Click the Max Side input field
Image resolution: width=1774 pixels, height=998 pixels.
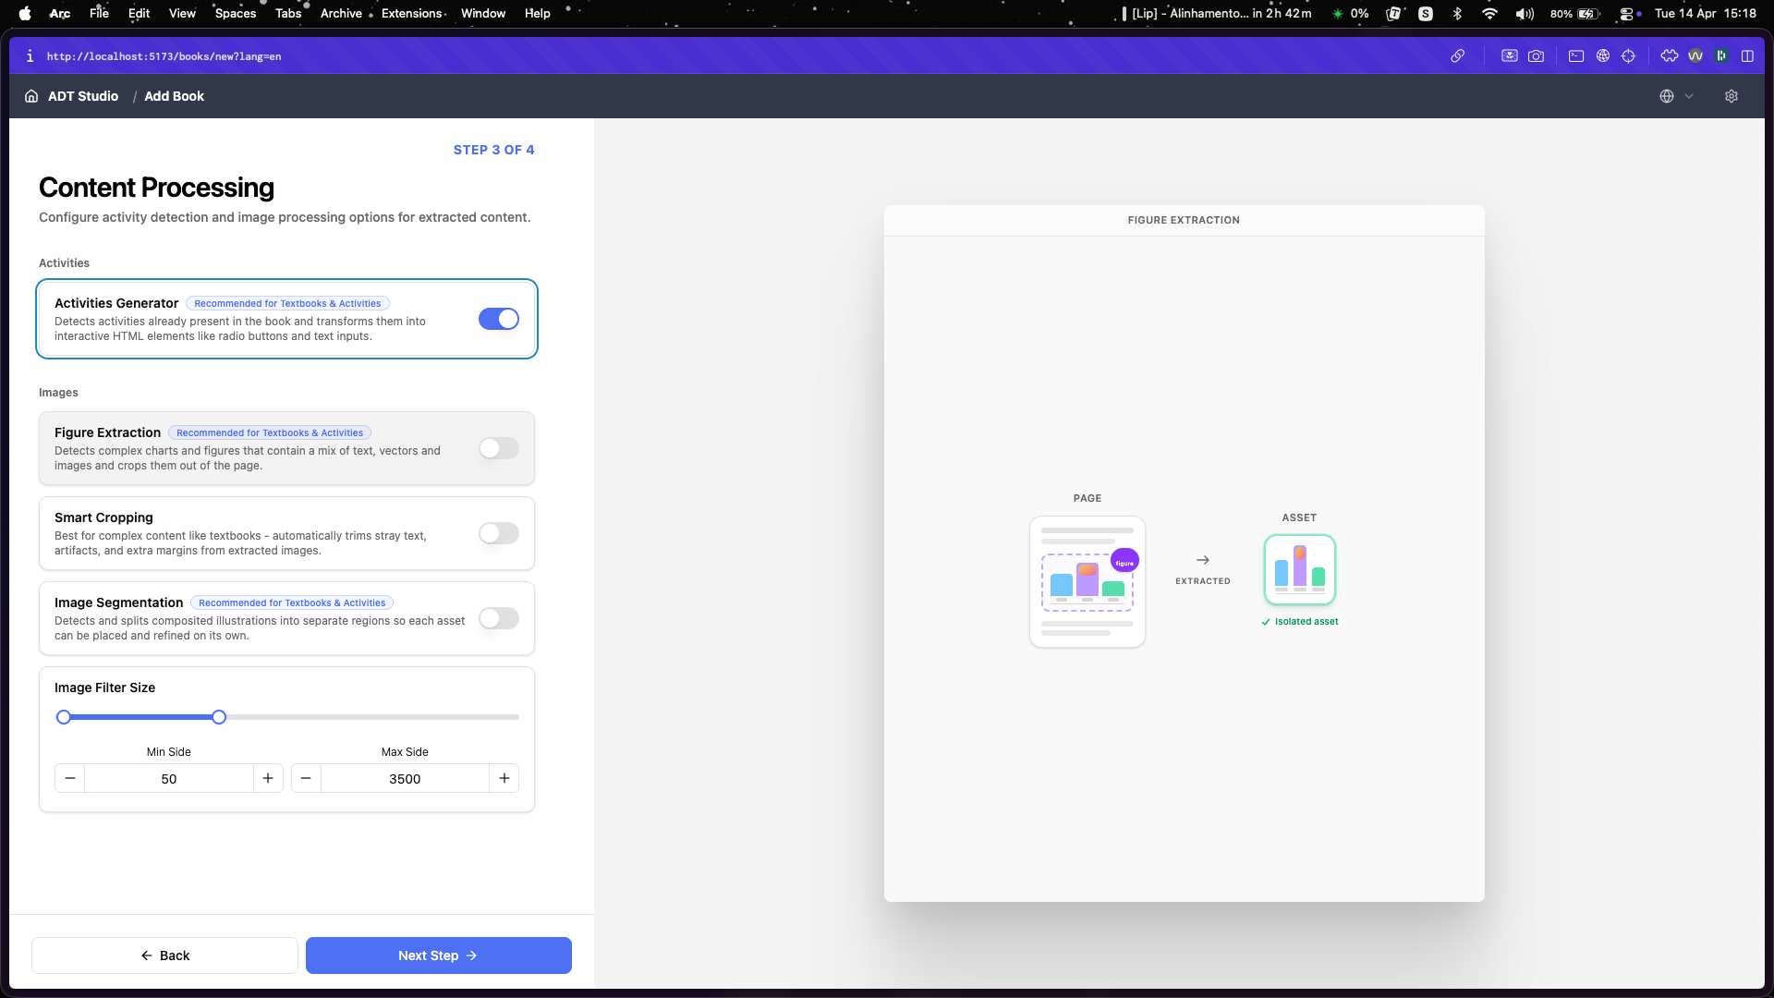point(405,778)
